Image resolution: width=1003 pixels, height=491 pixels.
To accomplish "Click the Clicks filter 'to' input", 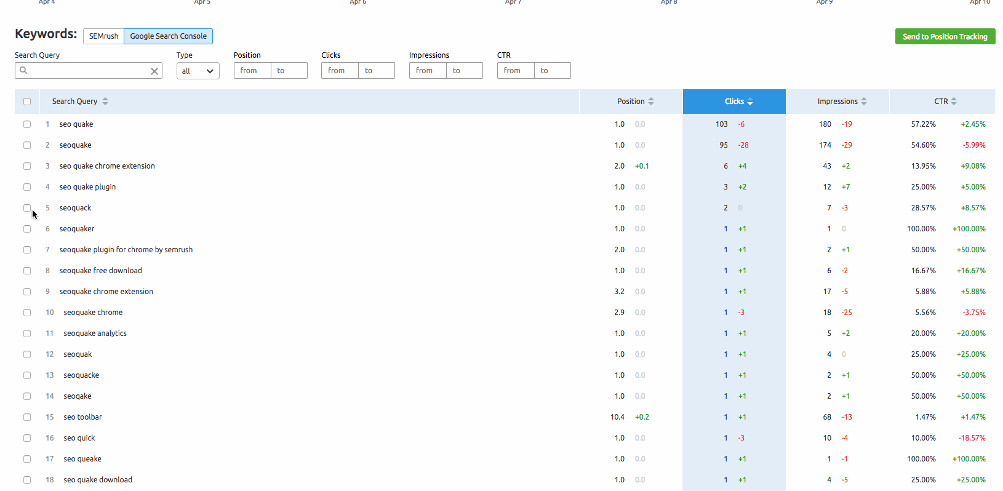I will pos(377,71).
